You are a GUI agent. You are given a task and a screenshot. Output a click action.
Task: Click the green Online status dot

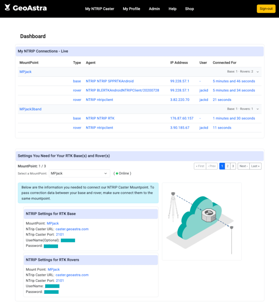(x=117, y=173)
